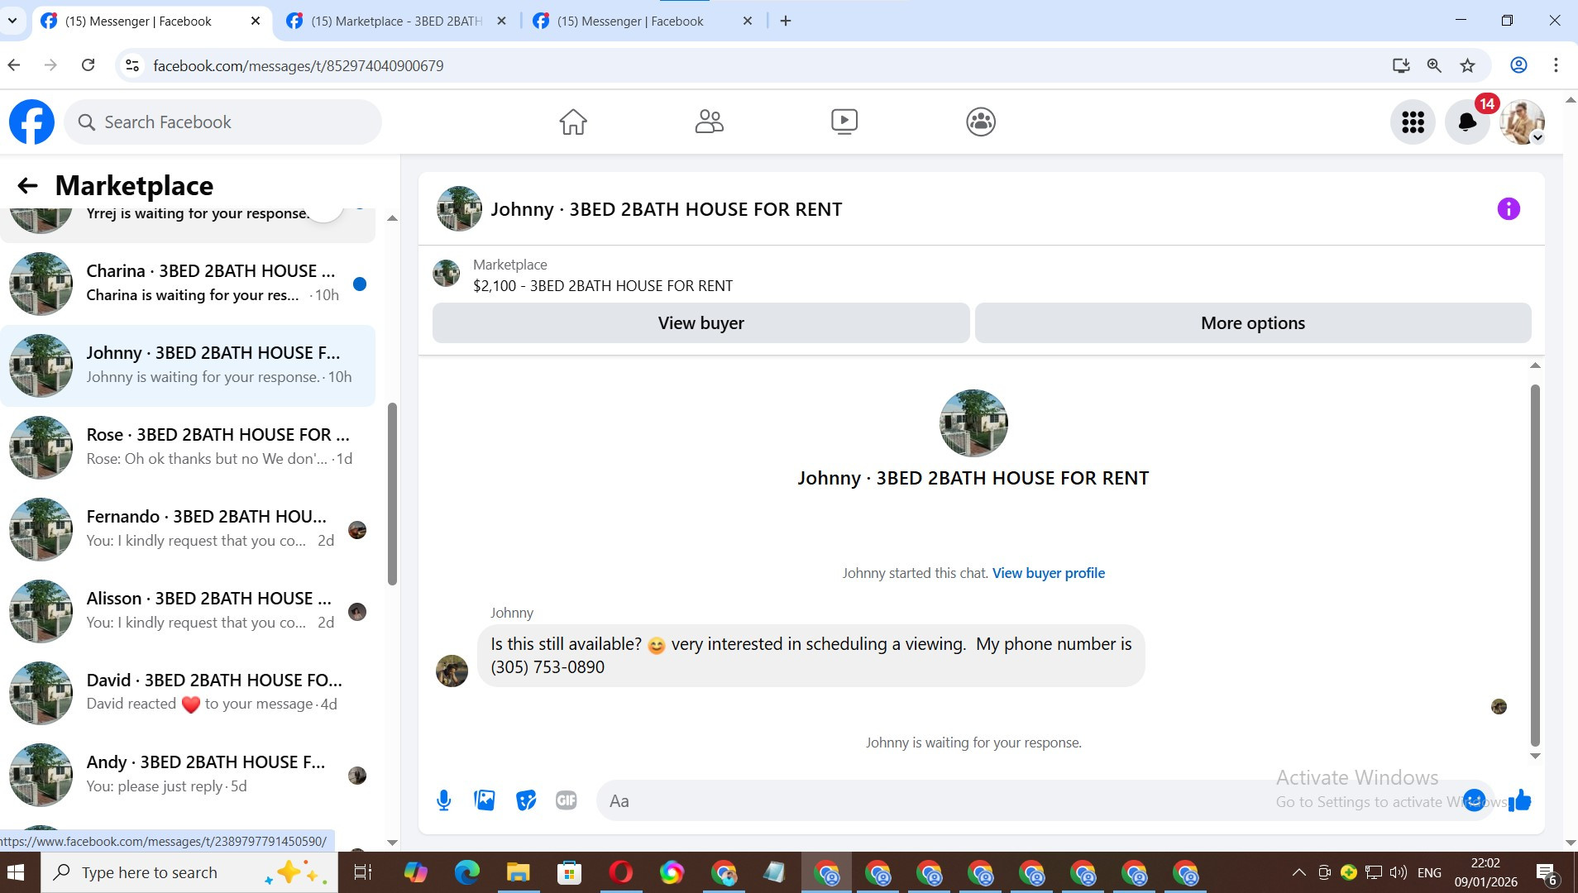1578x893 pixels.
Task: Click the chat list scroll-down arrow
Action: point(392,843)
